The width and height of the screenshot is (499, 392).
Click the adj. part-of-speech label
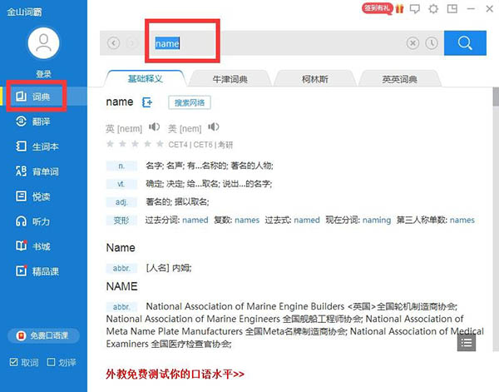click(121, 202)
